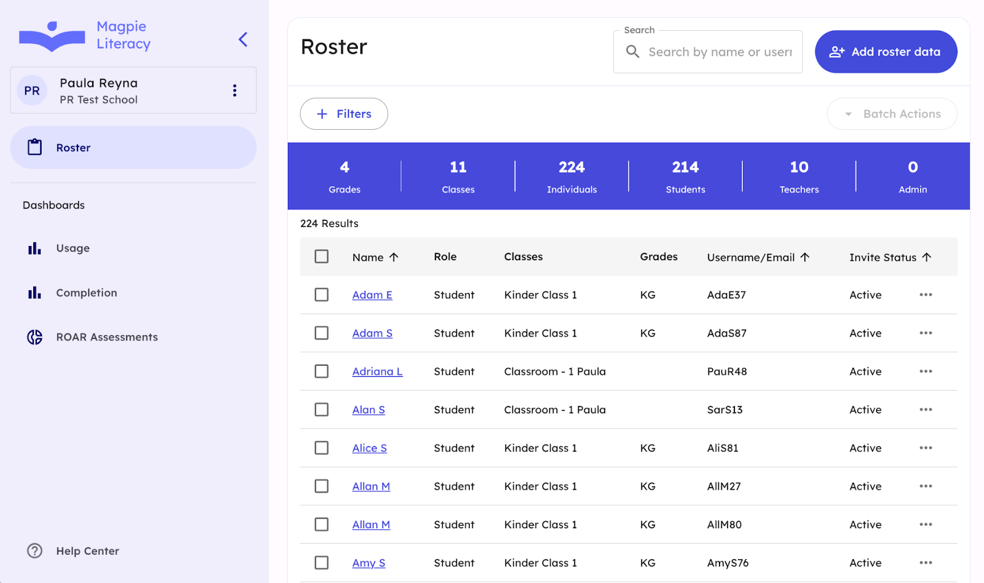Select the checkbox next to Amy S
Screen dimensions: 984x583
pos(322,563)
